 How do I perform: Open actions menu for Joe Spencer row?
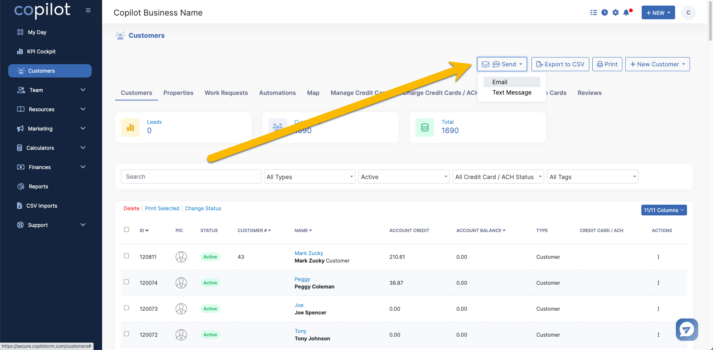(x=658, y=309)
